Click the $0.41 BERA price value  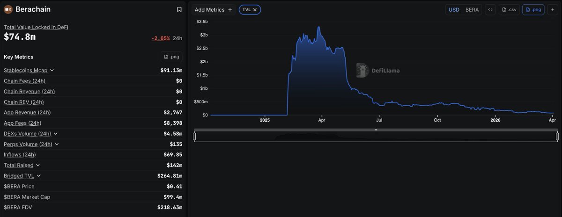(174, 186)
